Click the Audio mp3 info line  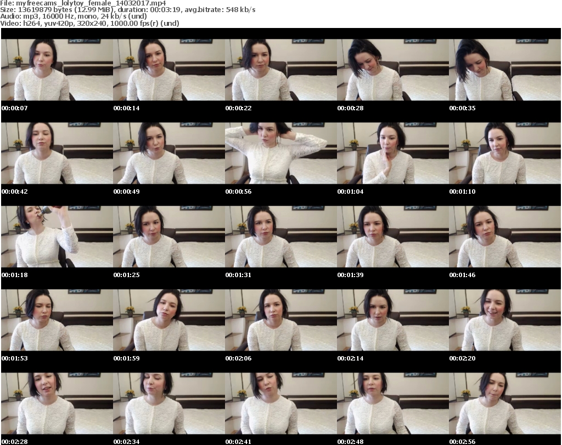pos(74,16)
